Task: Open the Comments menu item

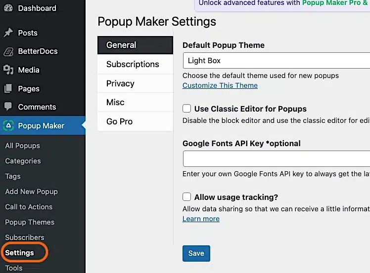Action: pyautogui.click(x=37, y=107)
